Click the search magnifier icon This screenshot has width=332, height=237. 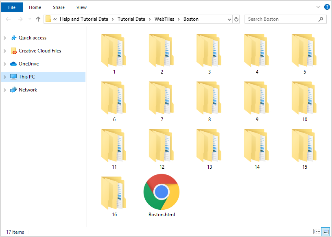pyautogui.click(x=321, y=19)
